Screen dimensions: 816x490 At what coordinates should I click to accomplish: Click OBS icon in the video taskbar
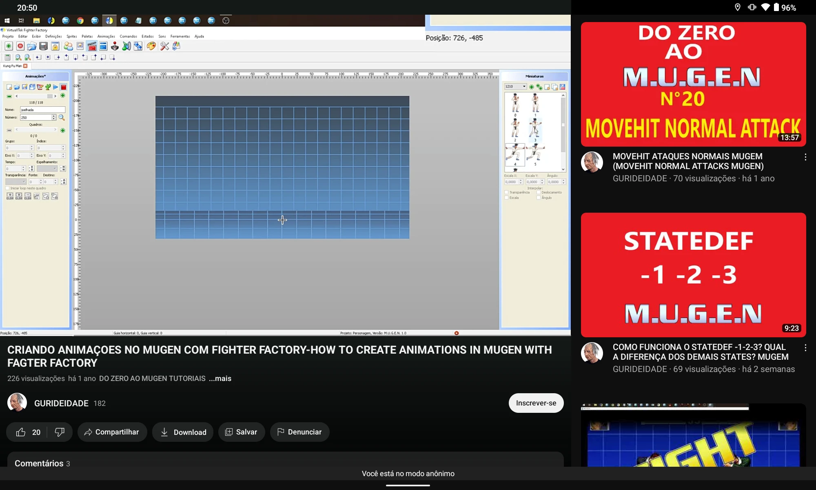(226, 20)
